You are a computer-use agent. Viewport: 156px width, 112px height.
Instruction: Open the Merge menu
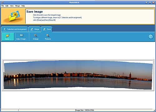point(17,6)
